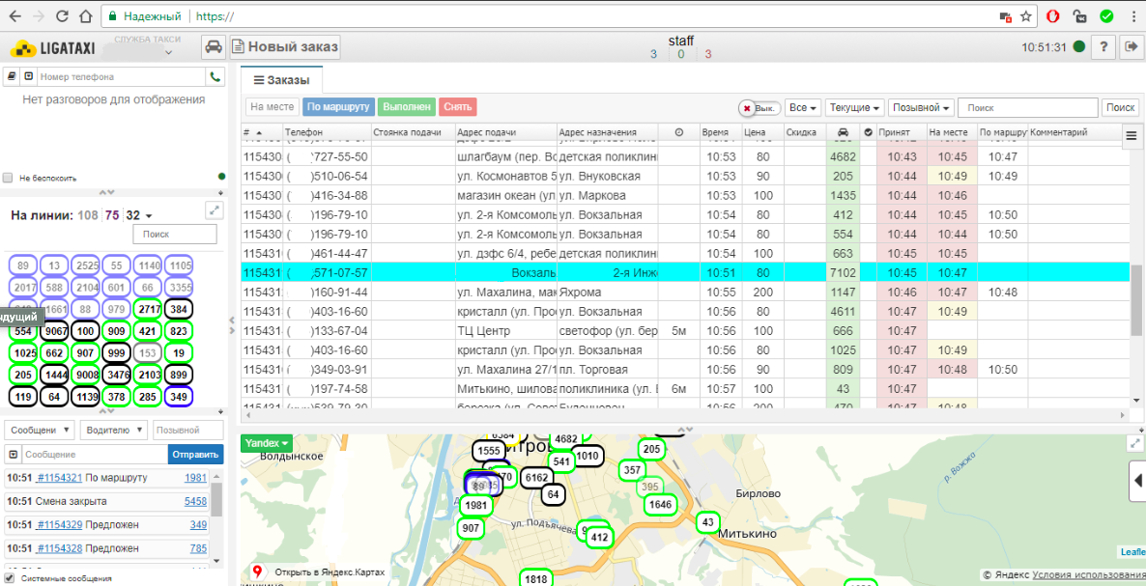Click the phone book icon beside phone field

click(x=12, y=76)
